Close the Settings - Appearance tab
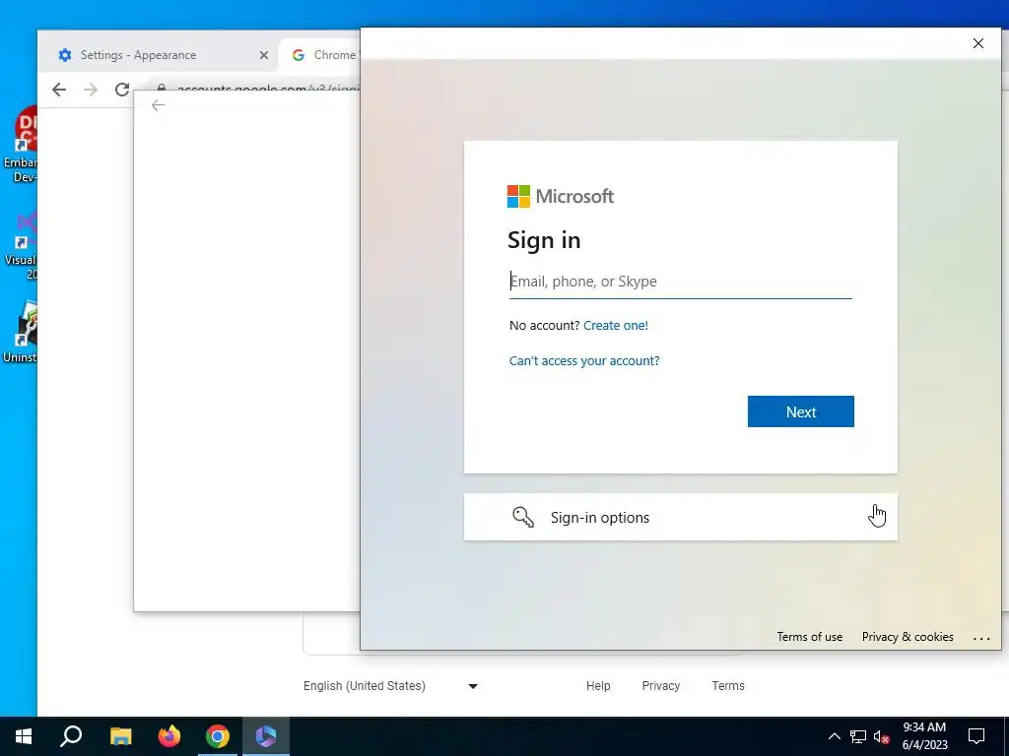The height and width of the screenshot is (756, 1009). point(264,55)
